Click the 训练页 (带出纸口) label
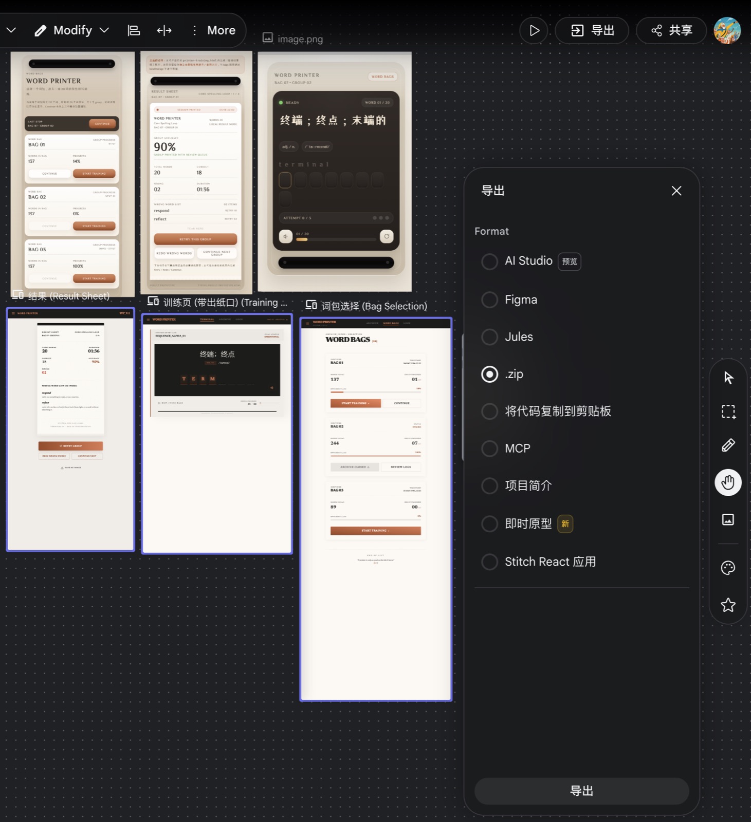The height and width of the screenshot is (822, 751). click(225, 303)
